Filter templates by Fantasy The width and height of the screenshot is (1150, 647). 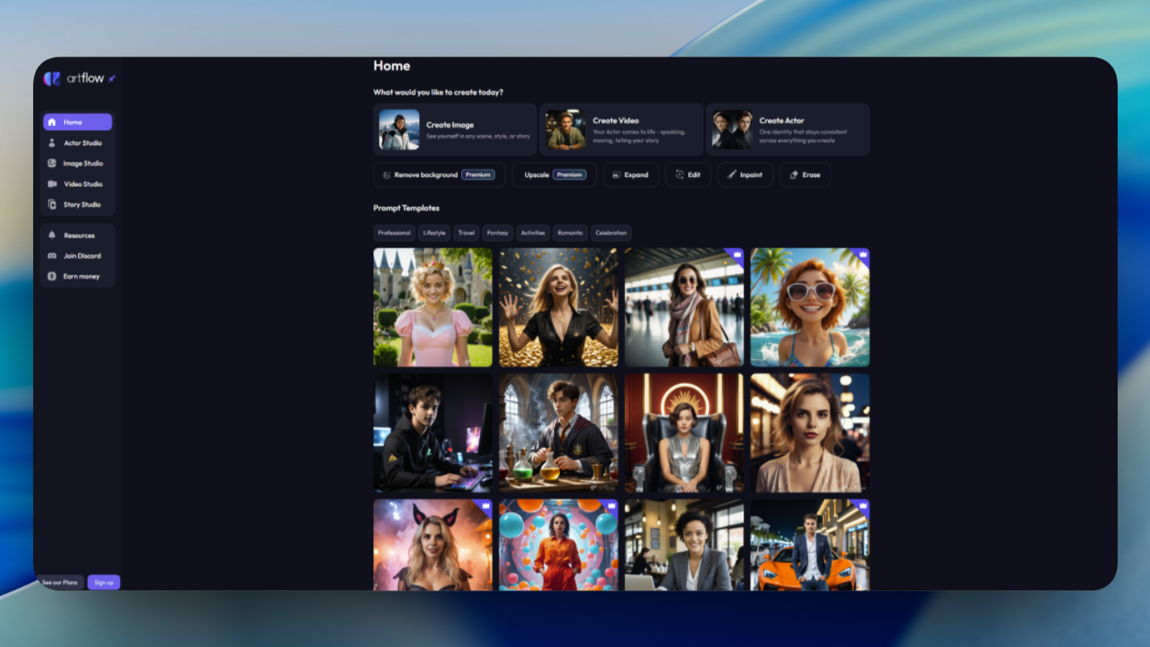click(x=497, y=233)
